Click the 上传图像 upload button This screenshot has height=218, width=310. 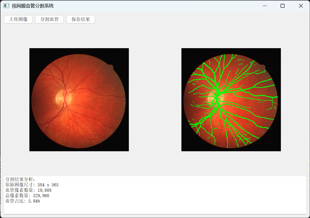tap(18, 19)
